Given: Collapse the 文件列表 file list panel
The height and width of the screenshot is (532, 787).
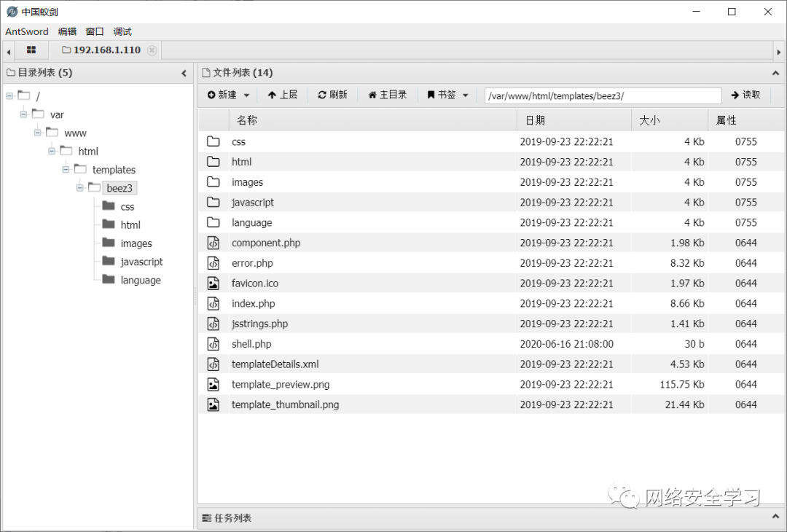Looking at the screenshot, I should pos(775,72).
